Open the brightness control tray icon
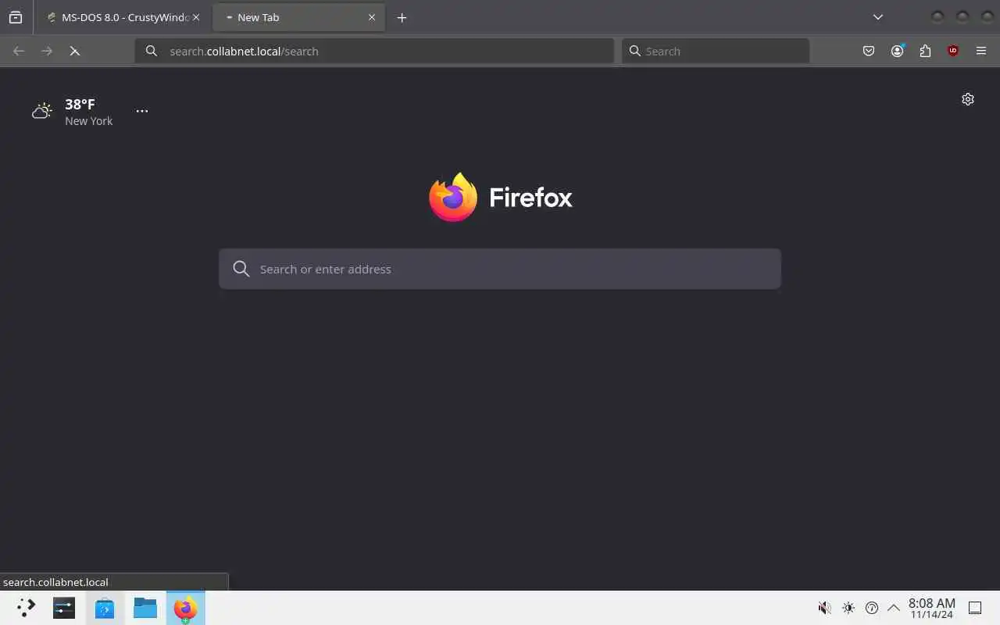This screenshot has height=625, width=1000. 848,608
